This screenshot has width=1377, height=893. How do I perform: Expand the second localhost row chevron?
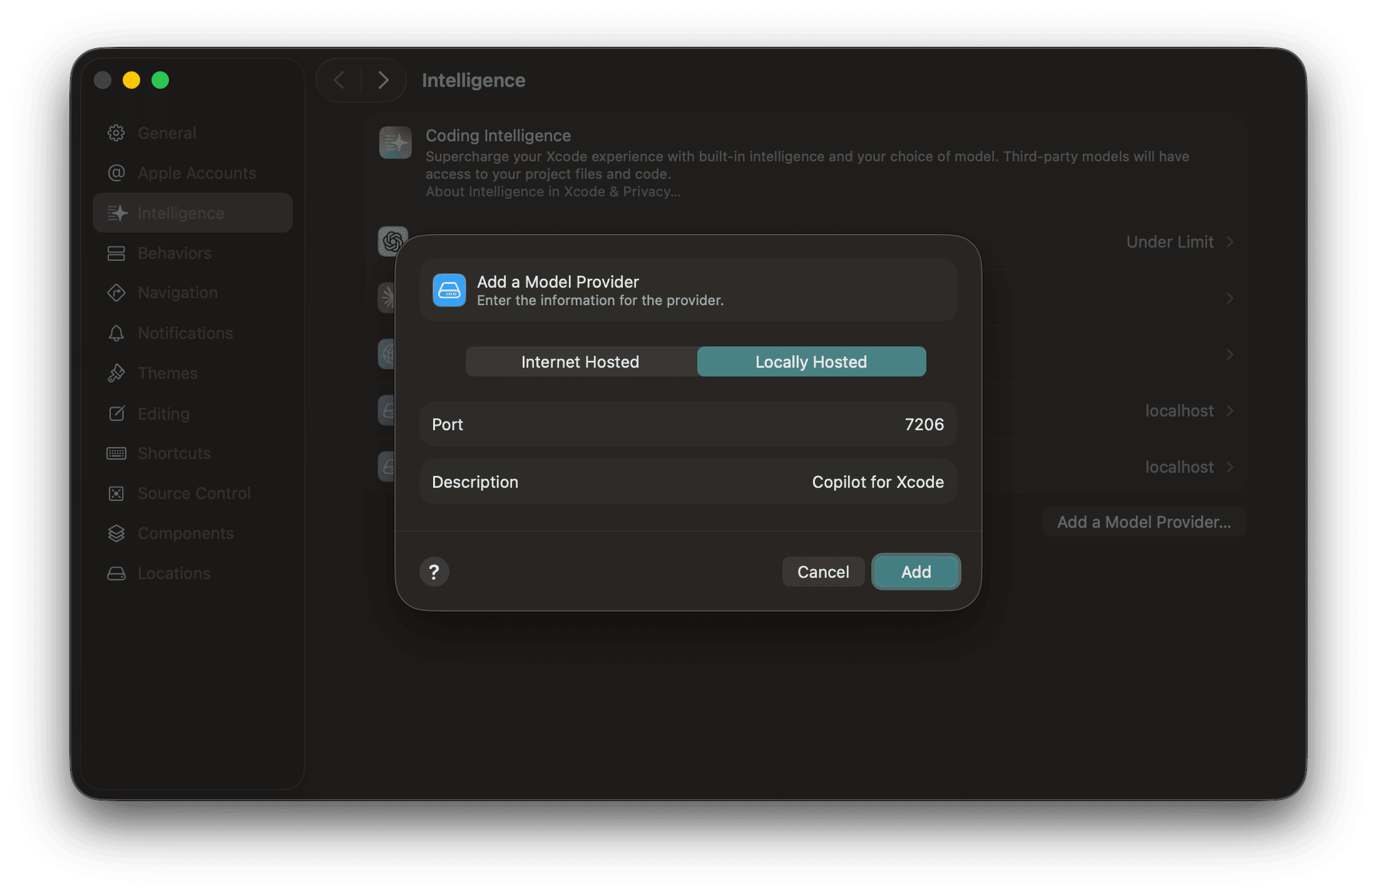coord(1229,467)
